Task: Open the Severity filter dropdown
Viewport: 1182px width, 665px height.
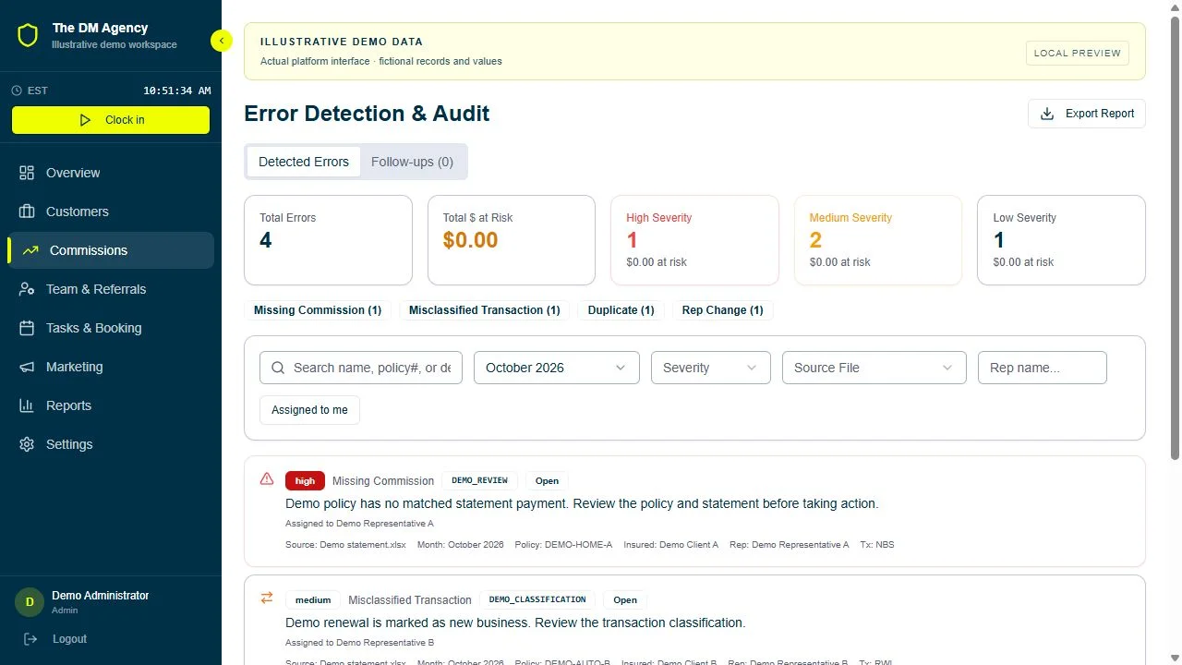Action: tap(711, 368)
